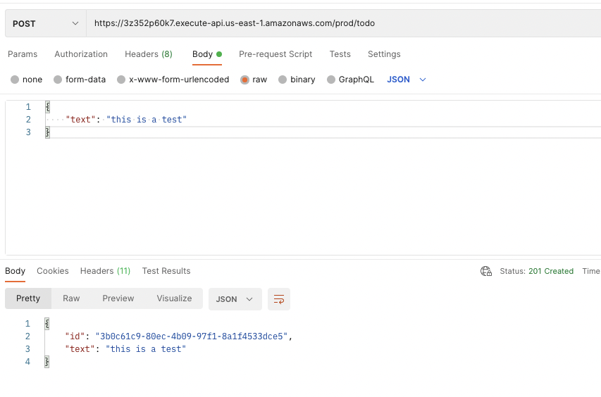Open the Pre-request Script tab
This screenshot has width=601, height=397.
[x=275, y=54]
